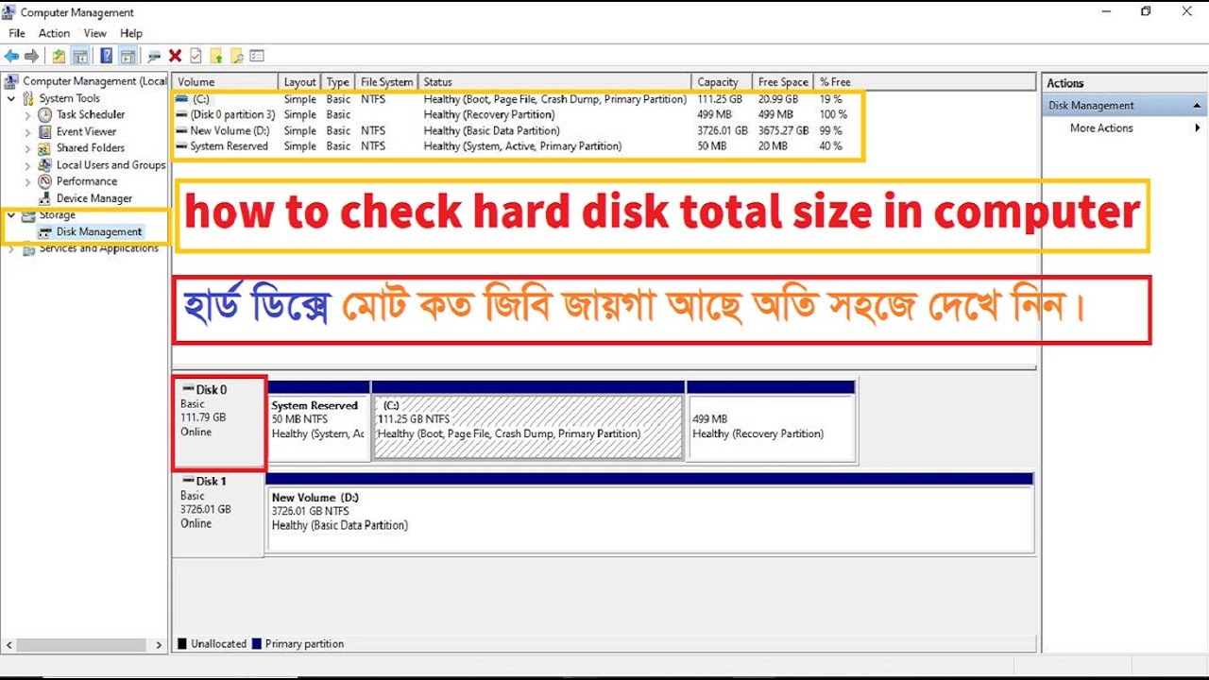Click the Computer Management root node icon

12,81
